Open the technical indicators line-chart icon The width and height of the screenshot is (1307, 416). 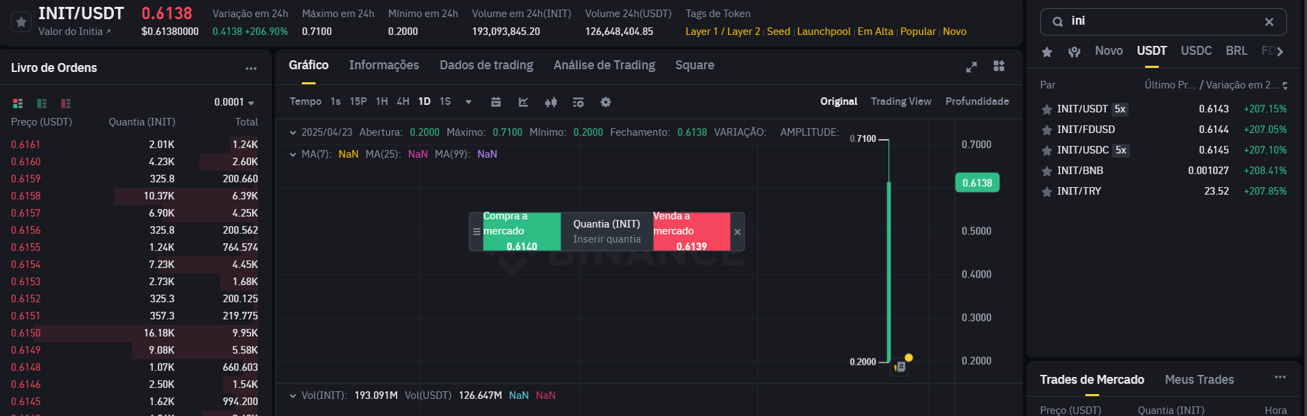pos(523,102)
